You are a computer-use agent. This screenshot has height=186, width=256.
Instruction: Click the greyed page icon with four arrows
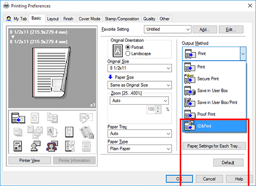pos(35,118)
